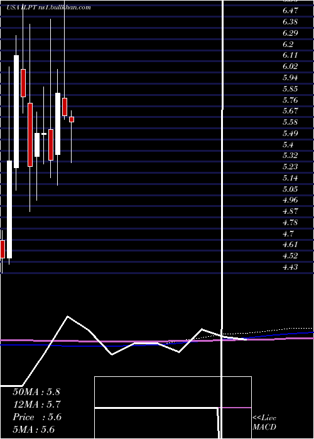Pick the 5.85 price label
314x439 pixels.
[x=290, y=89]
